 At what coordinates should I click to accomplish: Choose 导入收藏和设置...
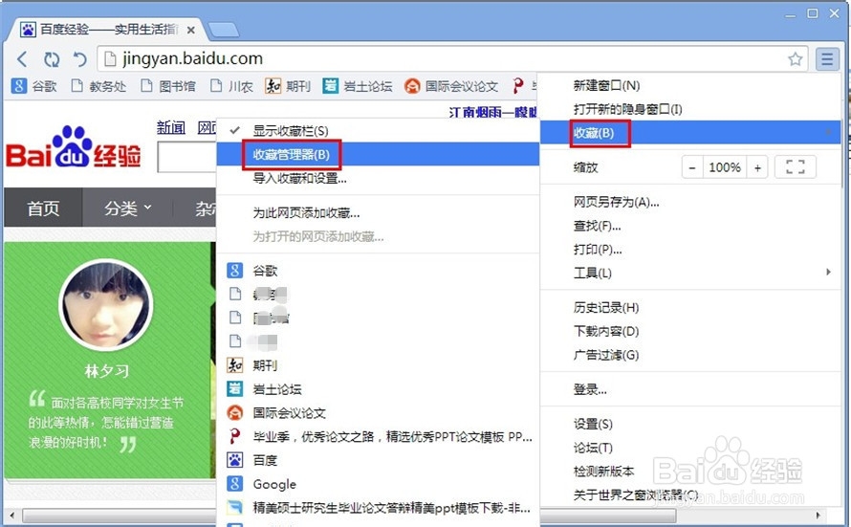coord(378,178)
